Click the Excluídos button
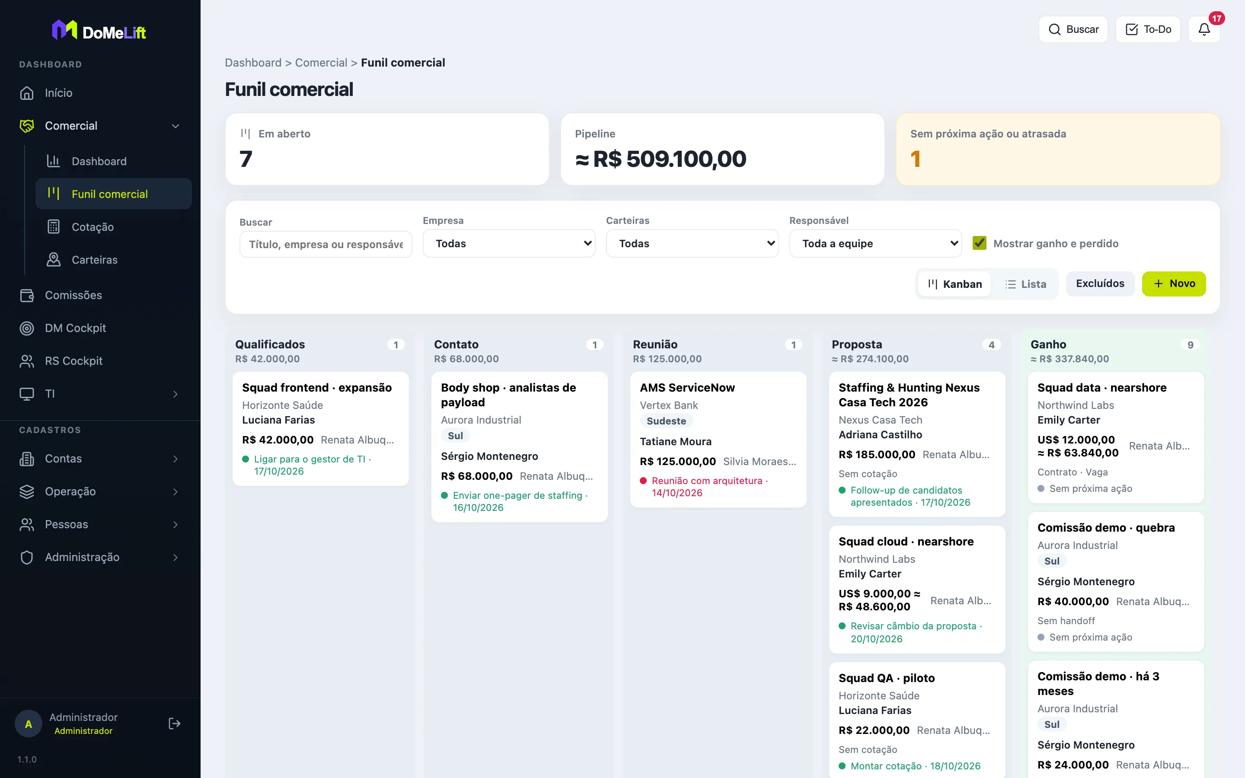The height and width of the screenshot is (778, 1245). pos(1100,284)
